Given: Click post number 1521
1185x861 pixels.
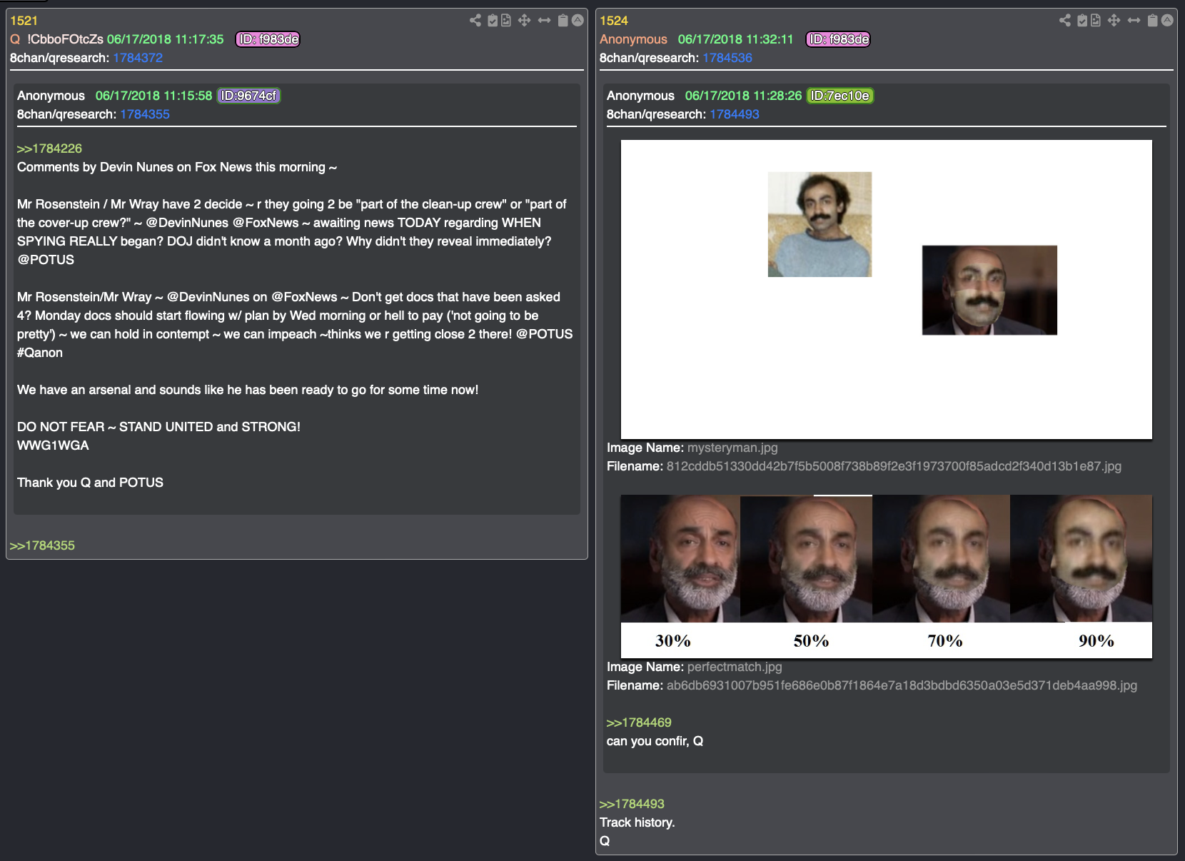Looking at the screenshot, I should coord(24,21).
